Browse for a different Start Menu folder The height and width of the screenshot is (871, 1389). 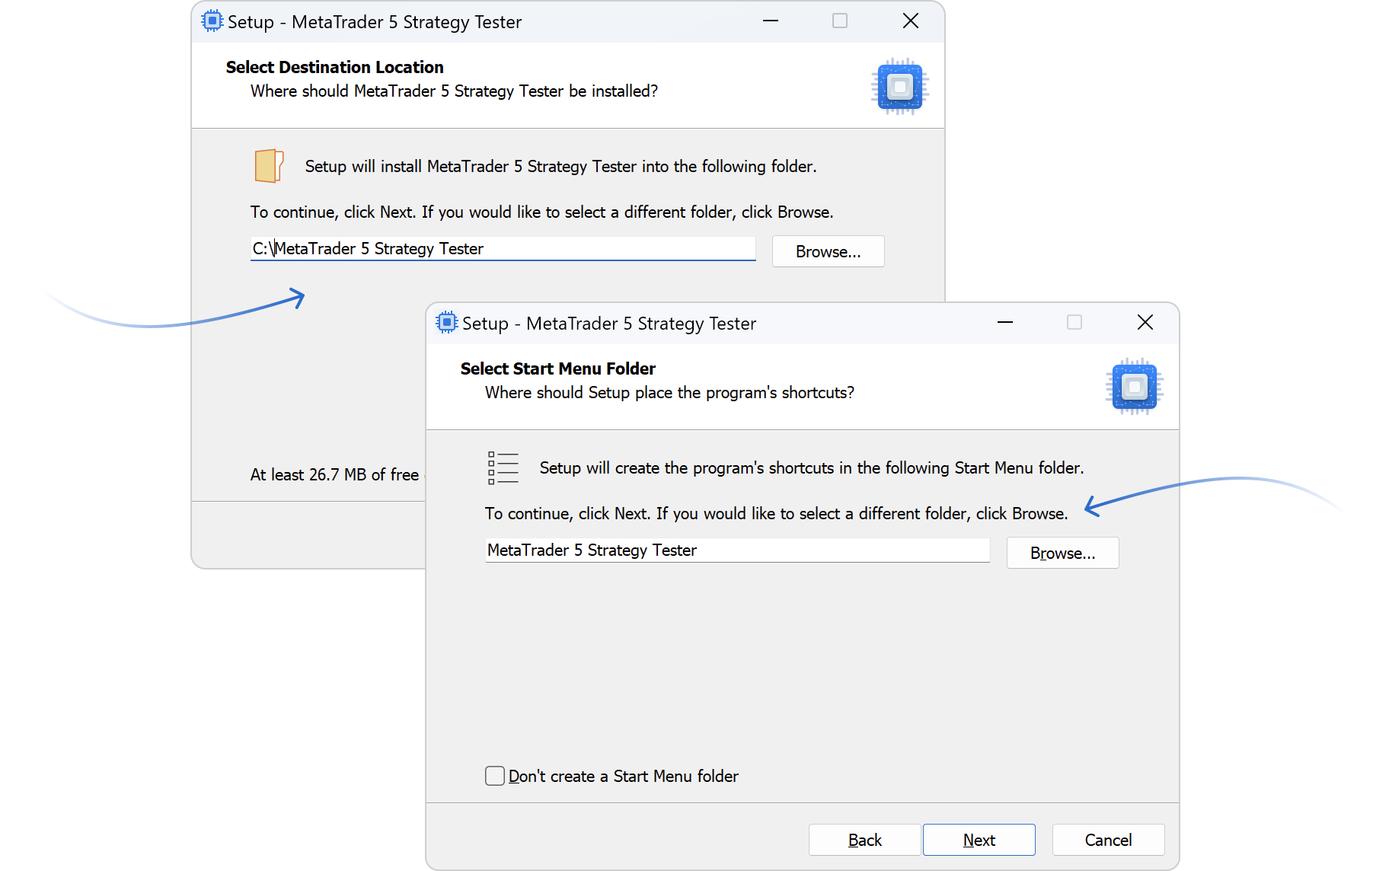1062,553
